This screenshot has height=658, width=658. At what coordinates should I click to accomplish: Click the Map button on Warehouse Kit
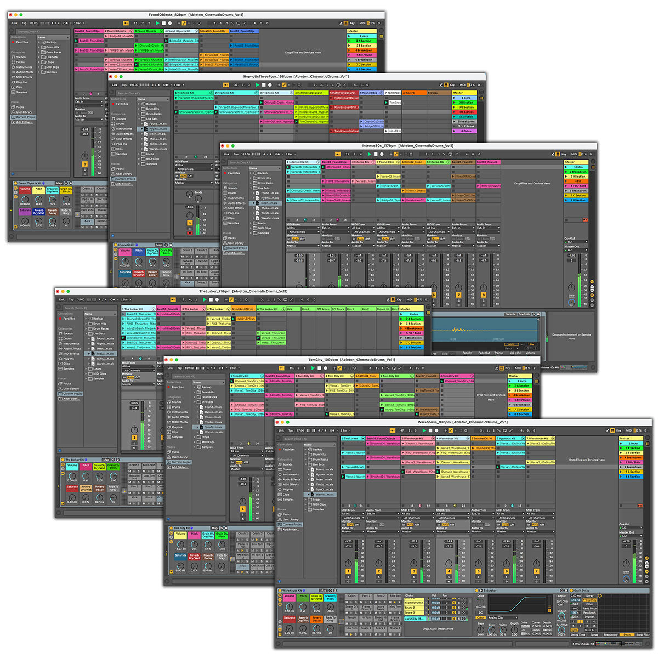coord(322,591)
